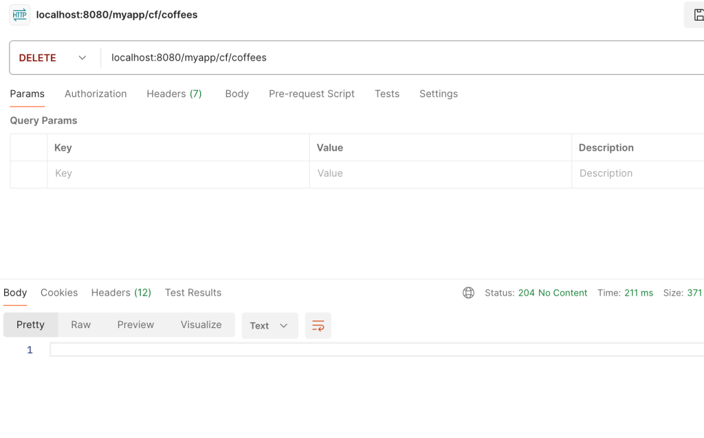Screen dimensions: 704x438
Task: Click the save icon at top right
Action: point(697,15)
